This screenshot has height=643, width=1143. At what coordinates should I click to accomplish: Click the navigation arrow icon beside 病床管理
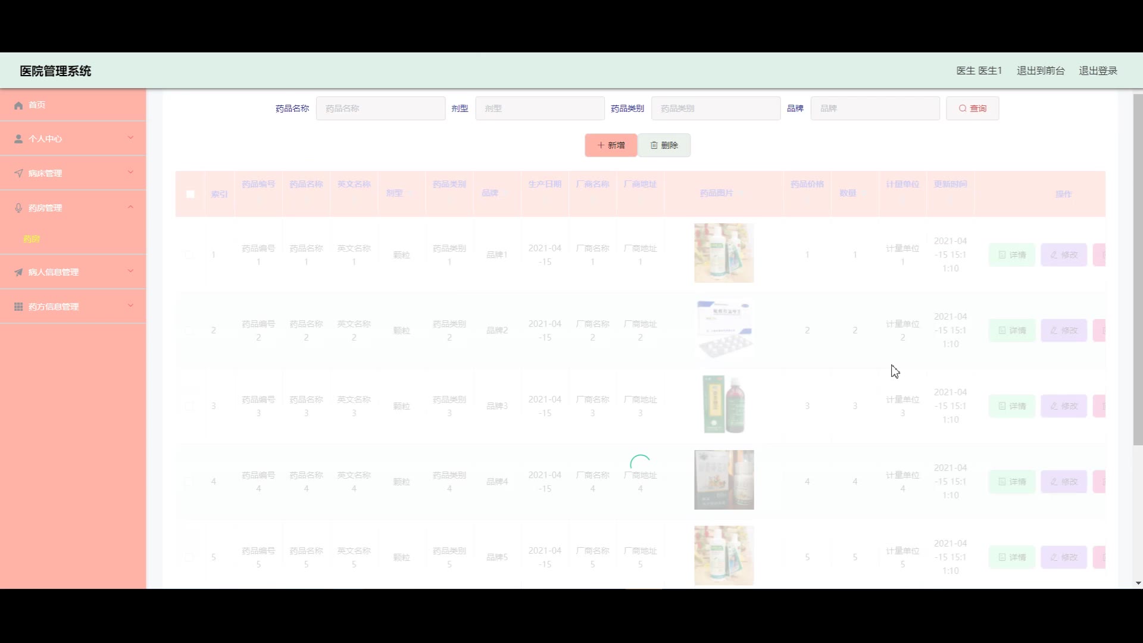pos(18,173)
